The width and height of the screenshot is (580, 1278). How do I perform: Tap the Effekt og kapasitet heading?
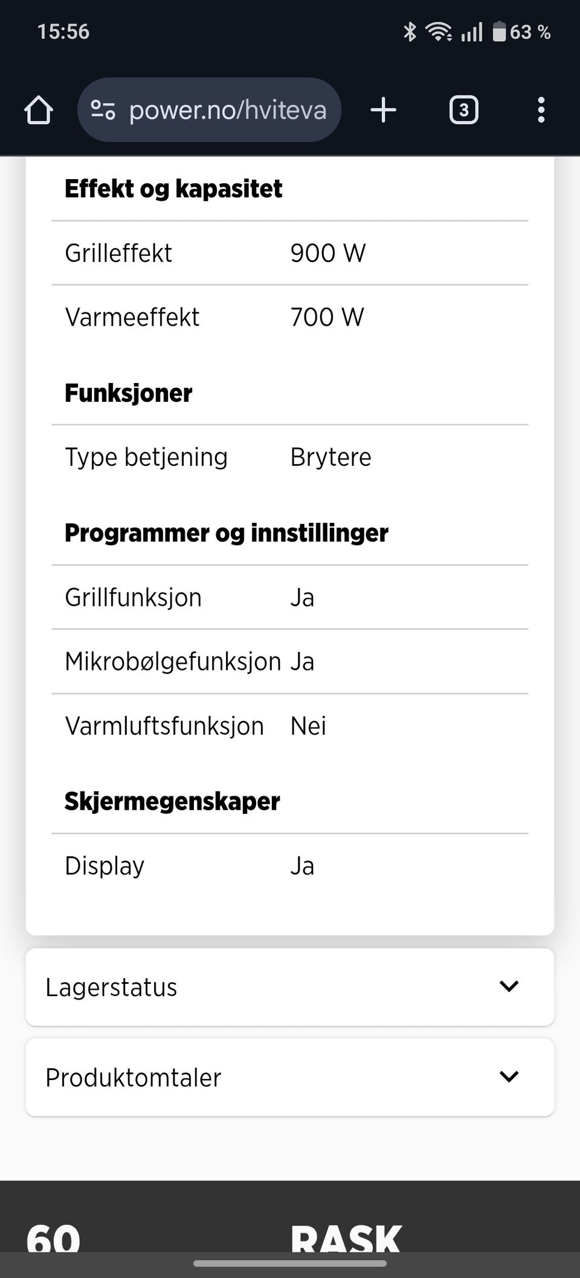pyautogui.click(x=173, y=189)
